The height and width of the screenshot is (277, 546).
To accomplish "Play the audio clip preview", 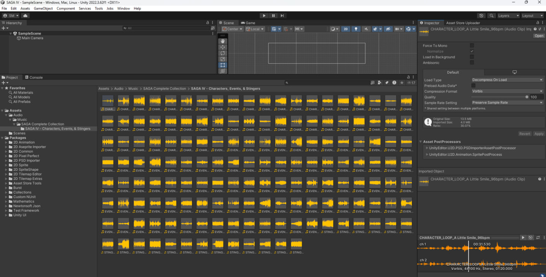I will pyautogui.click(x=523, y=237).
